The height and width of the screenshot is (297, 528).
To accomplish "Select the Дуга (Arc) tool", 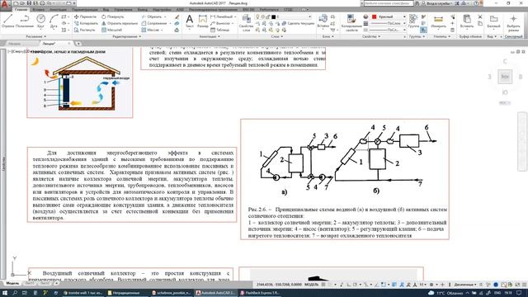I will coord(54,21).
